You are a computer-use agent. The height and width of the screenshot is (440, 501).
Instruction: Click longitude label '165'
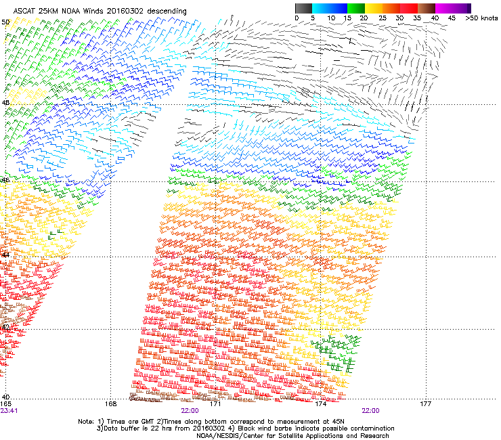pyautogui.click(x=5, y=404)
